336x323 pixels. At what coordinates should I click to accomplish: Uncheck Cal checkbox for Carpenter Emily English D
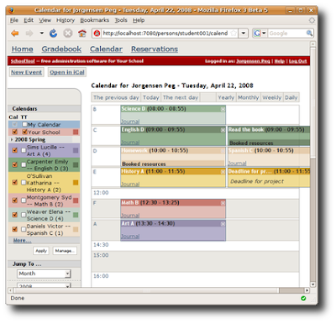(15, 164)
